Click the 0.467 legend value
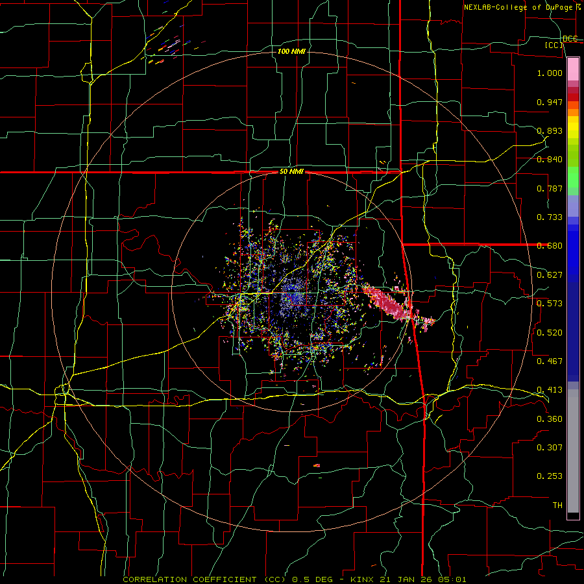This screenshot has width=584, height=584. 550,361
